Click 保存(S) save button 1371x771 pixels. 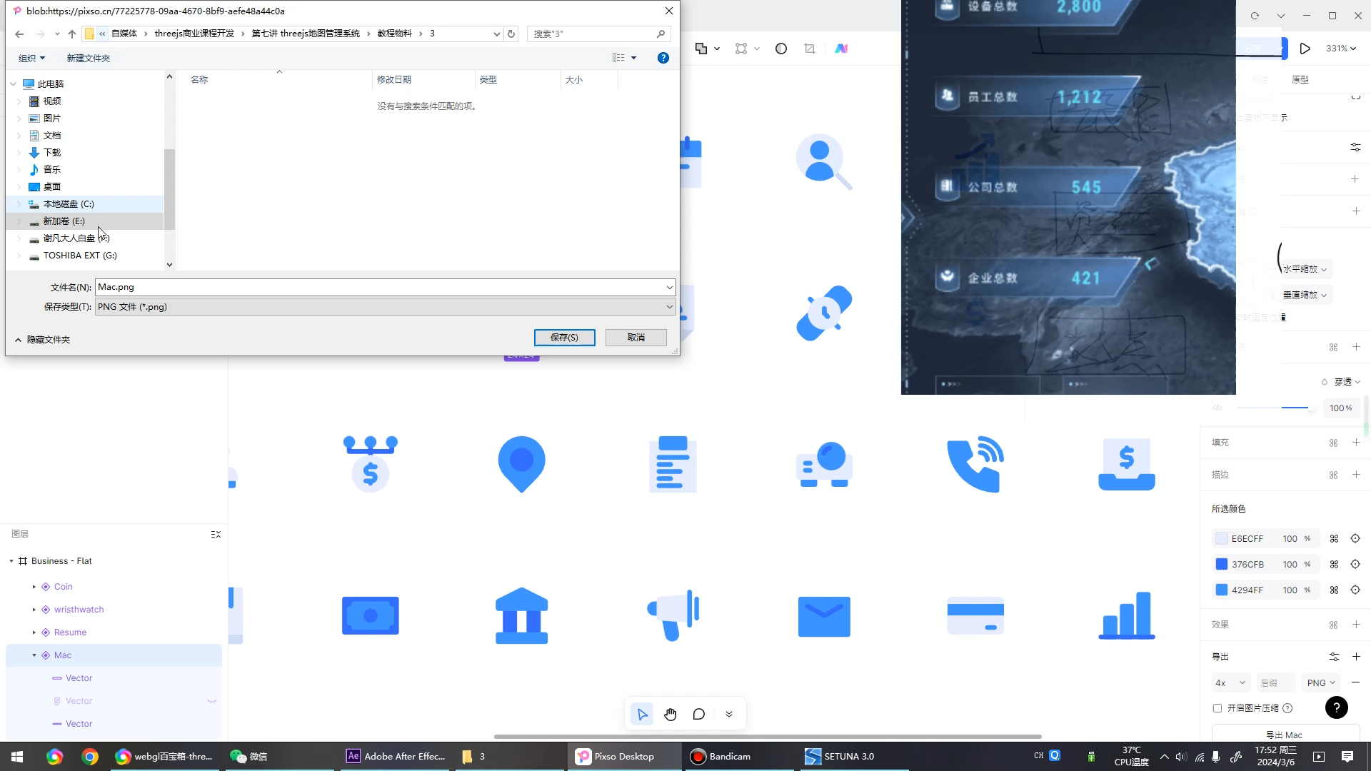[564, 338]
